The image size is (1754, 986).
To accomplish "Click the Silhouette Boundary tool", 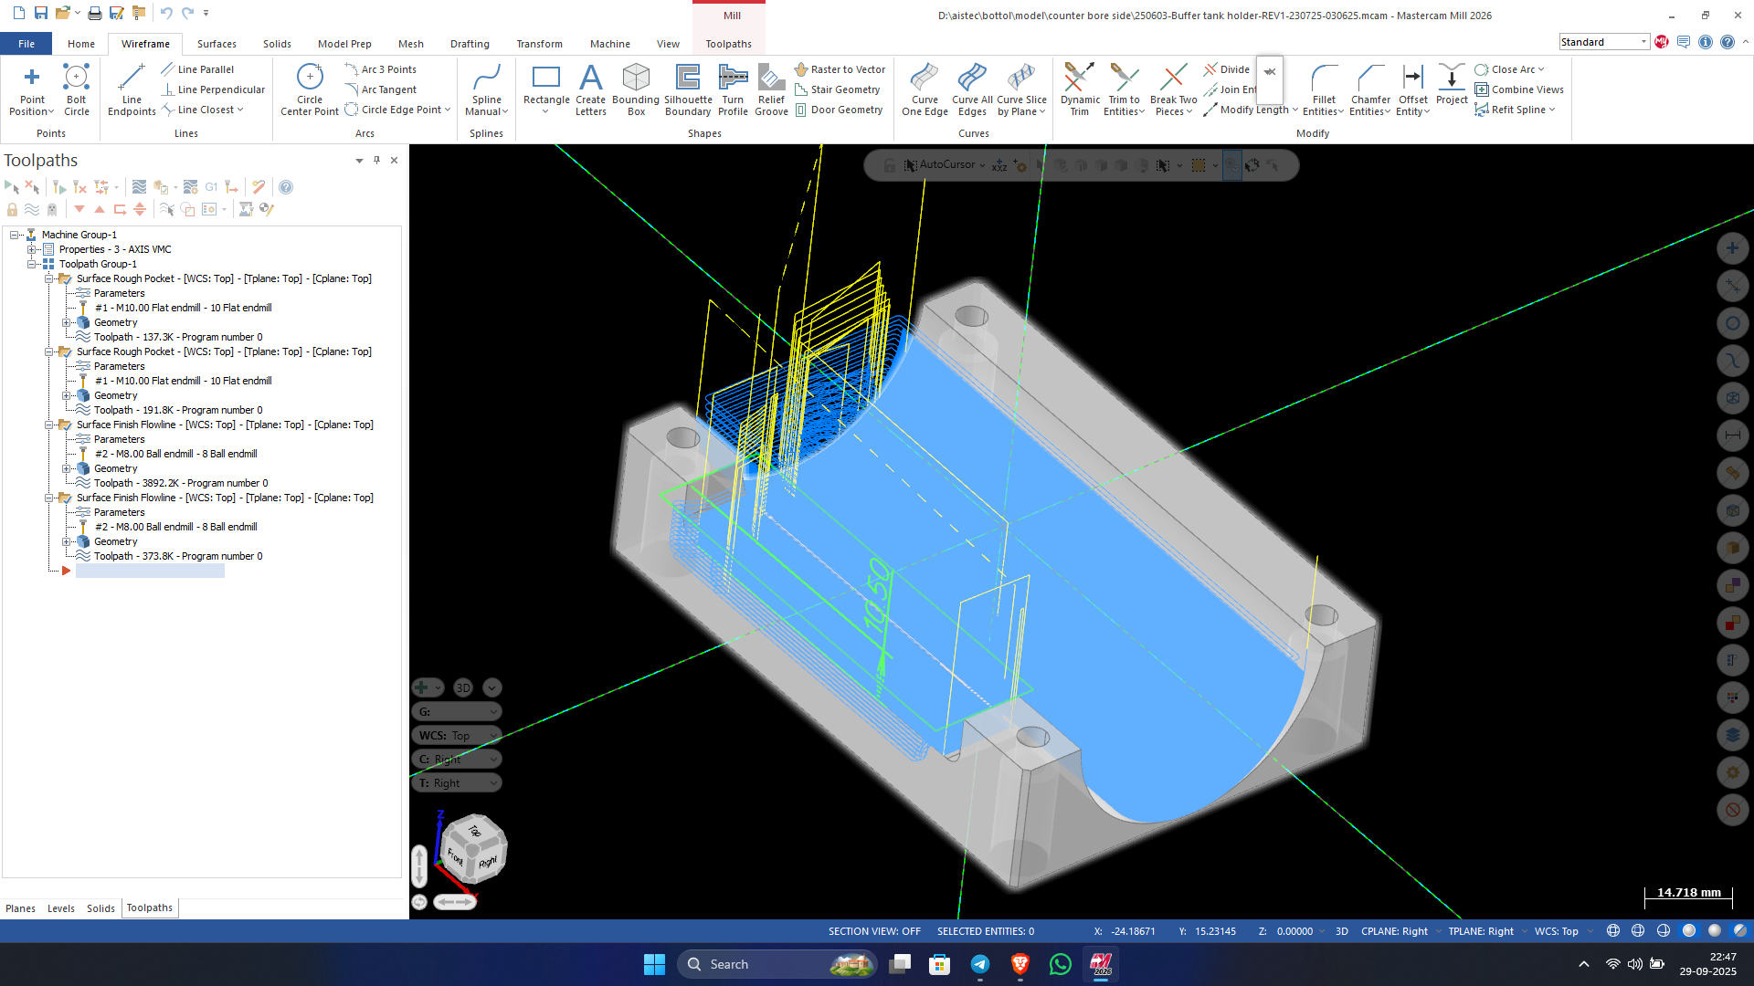I will click(x=688, y=89).
